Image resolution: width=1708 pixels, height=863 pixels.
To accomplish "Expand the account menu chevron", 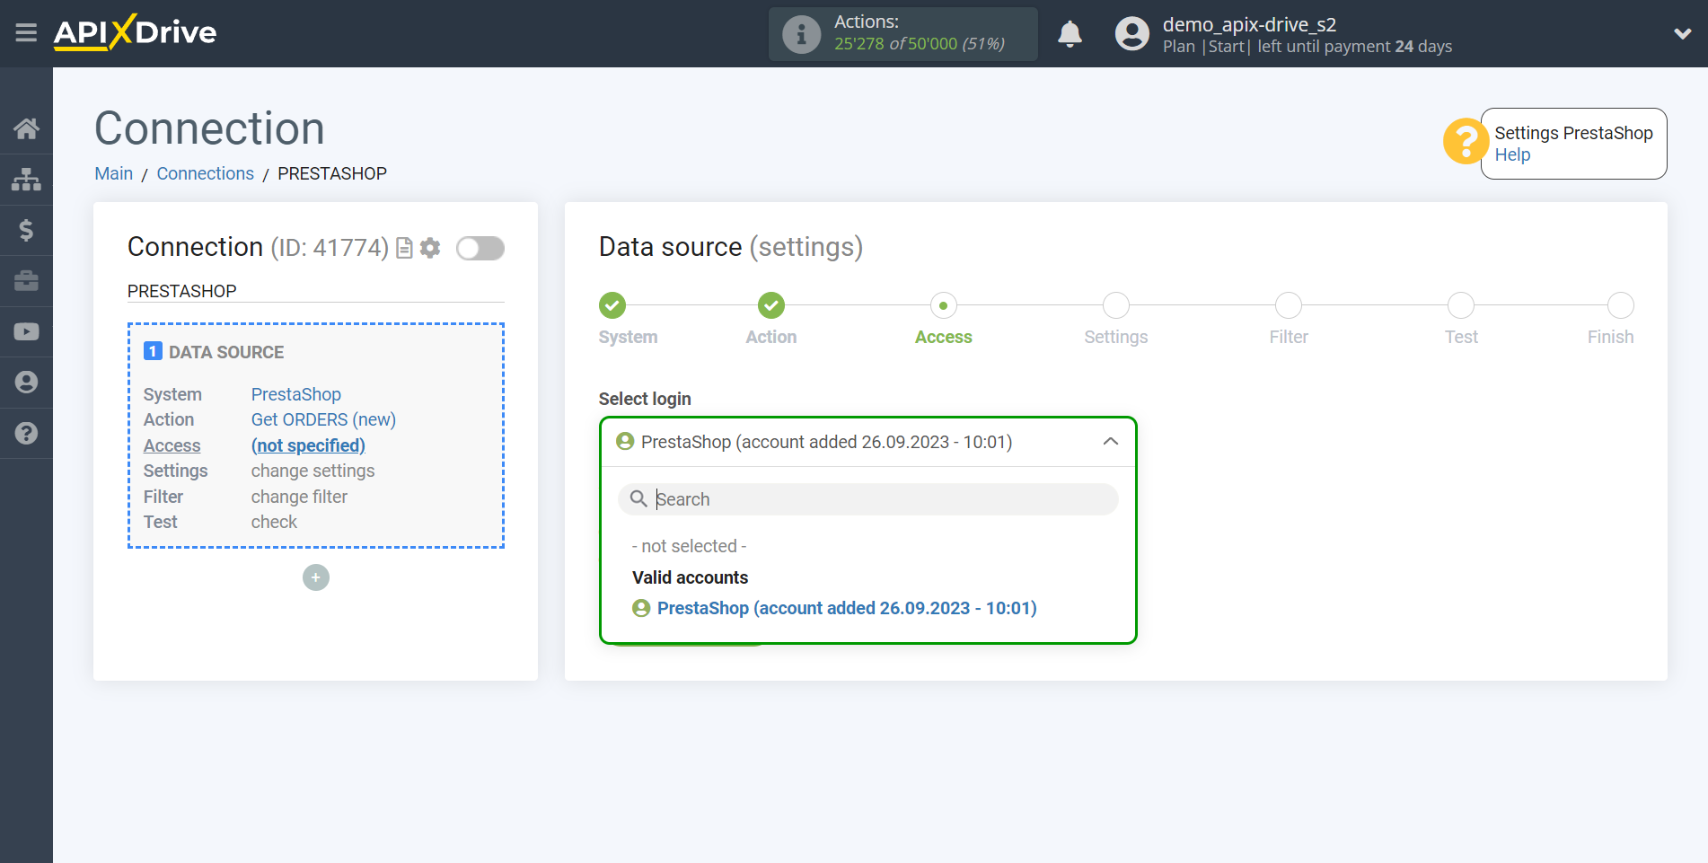I will (1682, 34).
